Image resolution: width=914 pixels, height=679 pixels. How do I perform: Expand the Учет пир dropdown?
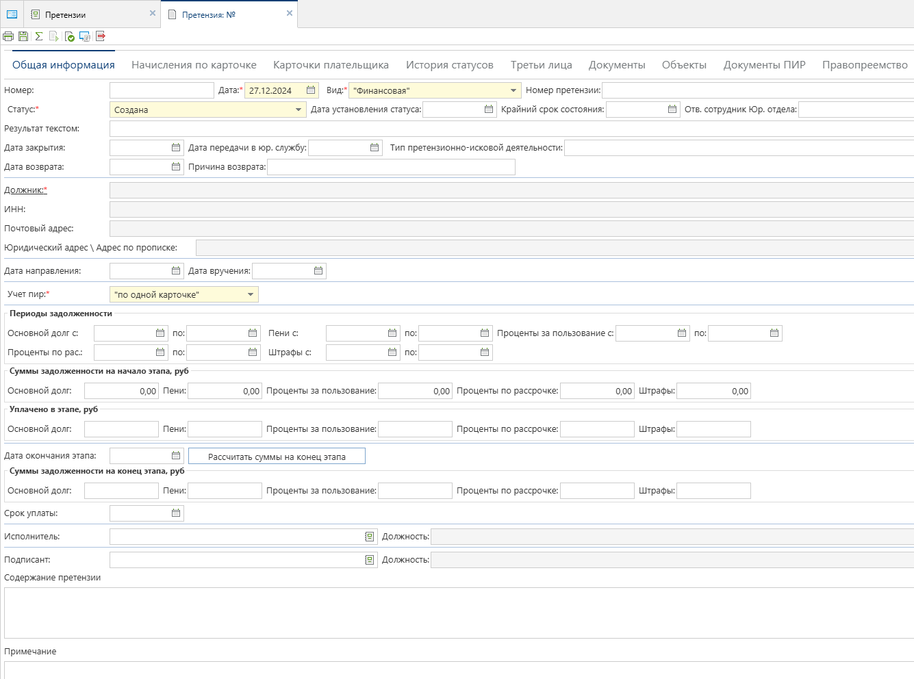tap(251, 294)
